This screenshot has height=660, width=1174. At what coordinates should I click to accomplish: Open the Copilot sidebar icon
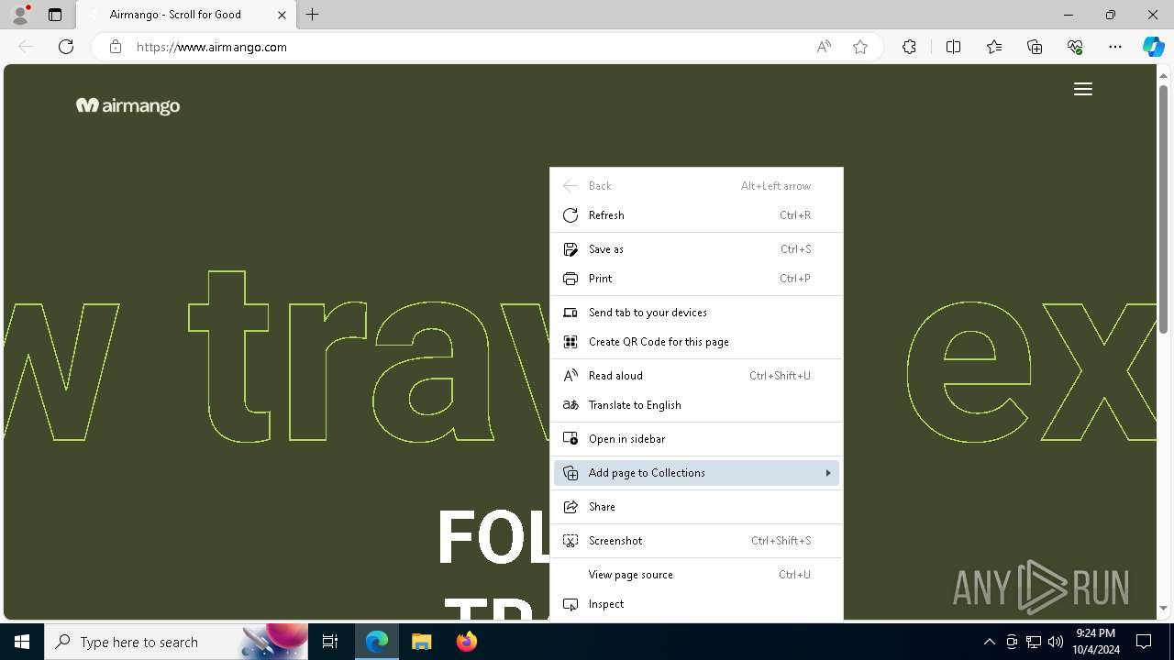(x=1153, y=47)
